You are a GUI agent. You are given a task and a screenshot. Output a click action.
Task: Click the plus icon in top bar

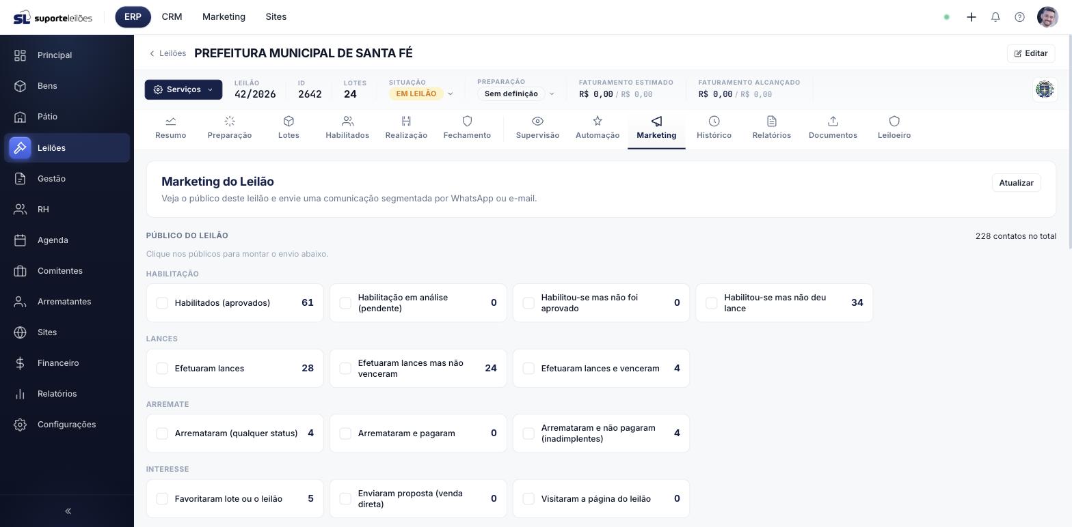971,17
